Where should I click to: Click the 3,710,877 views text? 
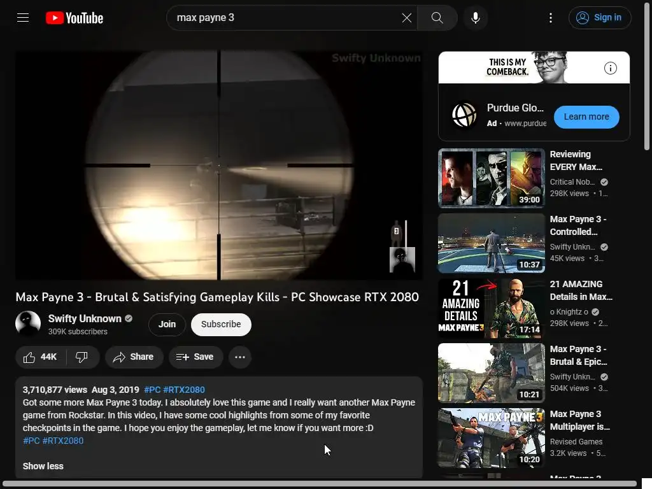tap(55, 390)
